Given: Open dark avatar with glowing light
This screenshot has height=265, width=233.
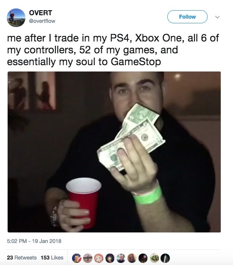Looking at the screenshot, I should click(x=110, y=258).
